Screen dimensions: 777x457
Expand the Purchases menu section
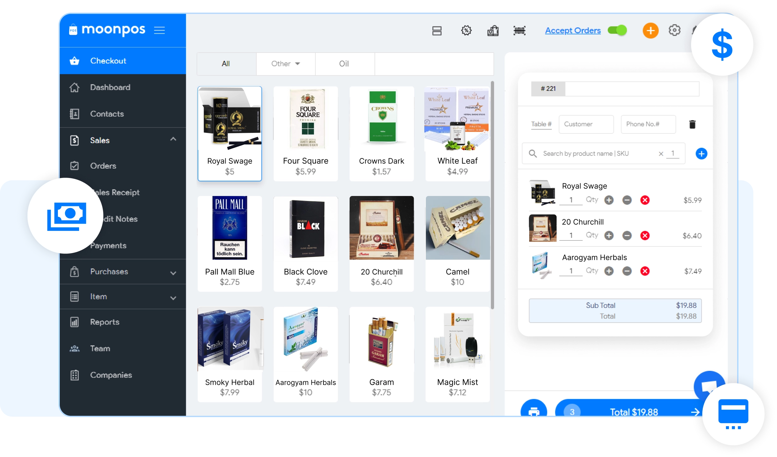tap(173, 273)
